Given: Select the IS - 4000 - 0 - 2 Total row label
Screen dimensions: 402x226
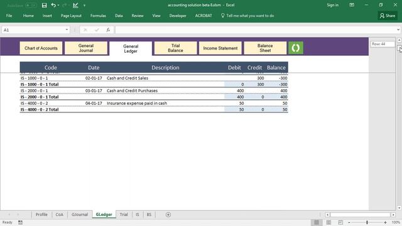Looking at the screenshot, I should pyautogui.click(x=40, y=109).
